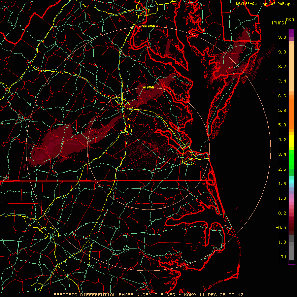Pick the bright green color bar segment
The width and height of the screenshot is (297, 297).
[291, 159]
